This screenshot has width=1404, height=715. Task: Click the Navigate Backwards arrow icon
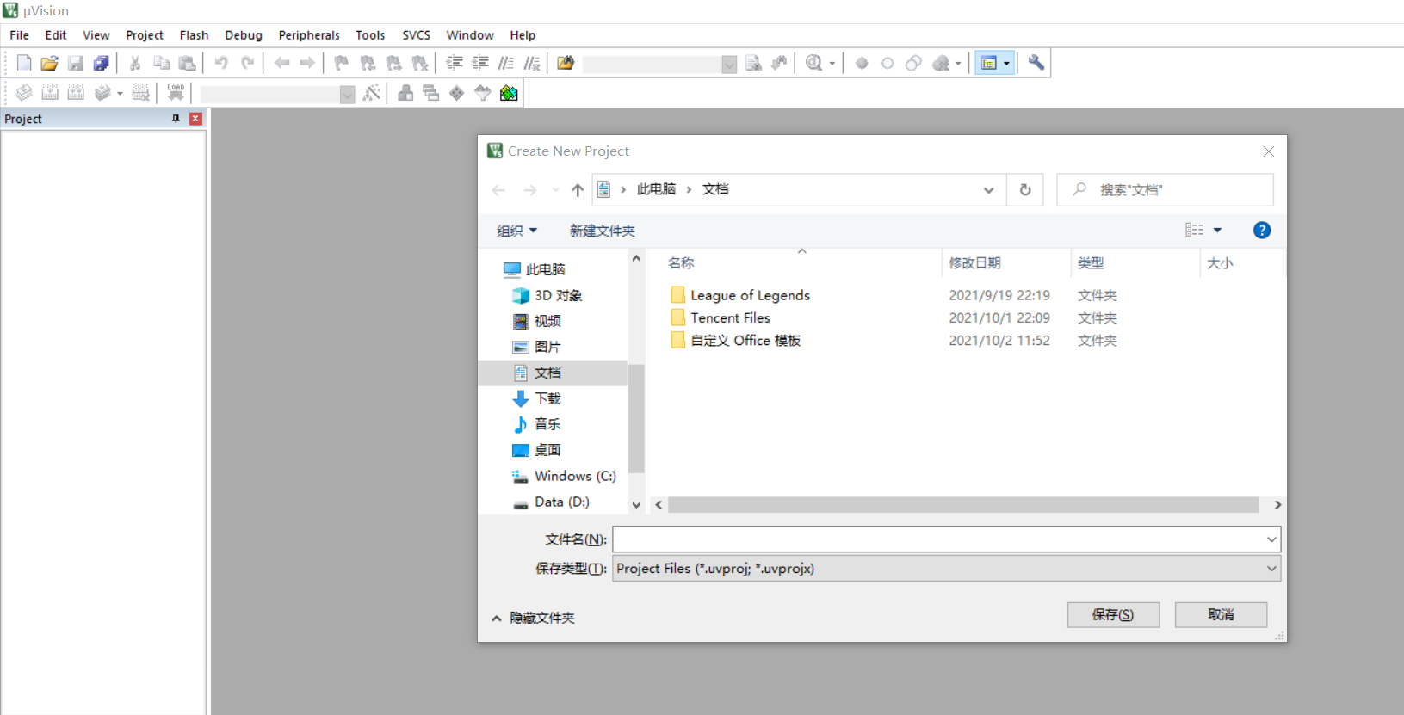tap(281, 63)
